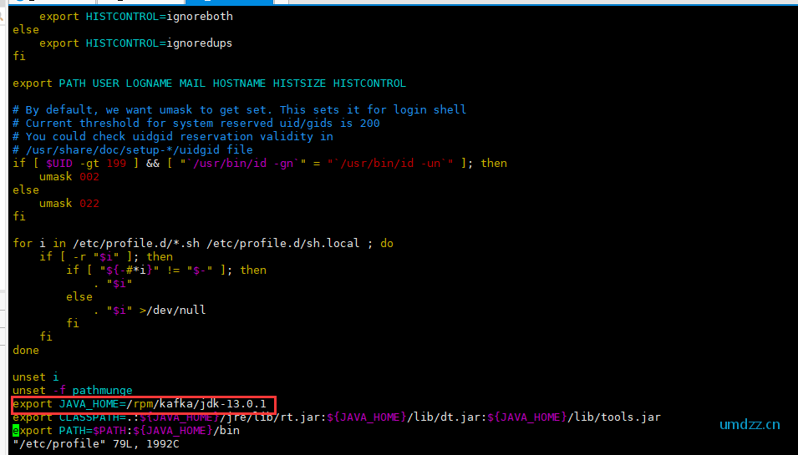
Task: Click comment "# You could check uidgid reservation validity in"
Action: 173,137
